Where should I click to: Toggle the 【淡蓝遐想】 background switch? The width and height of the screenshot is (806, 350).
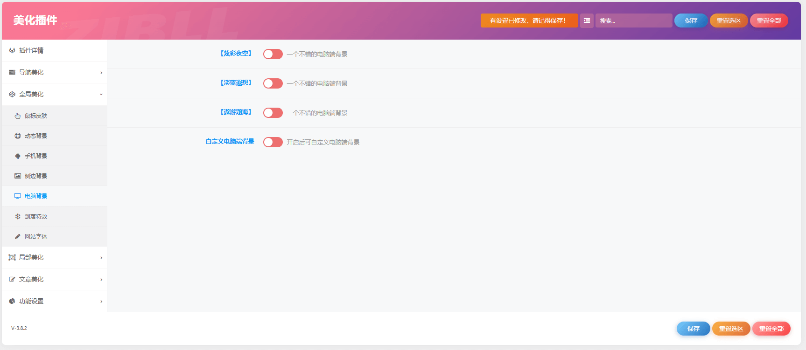pos(273,83)
